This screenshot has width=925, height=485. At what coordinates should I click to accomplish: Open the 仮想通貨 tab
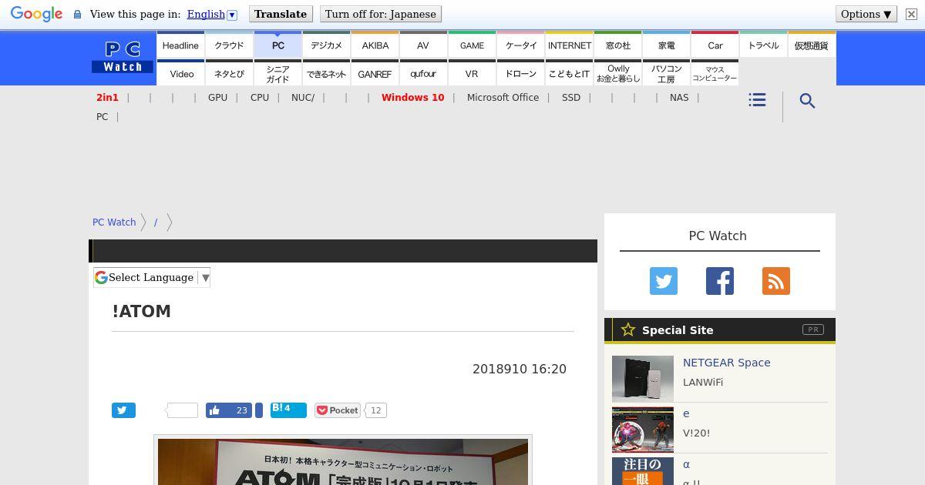pos(812,45)
